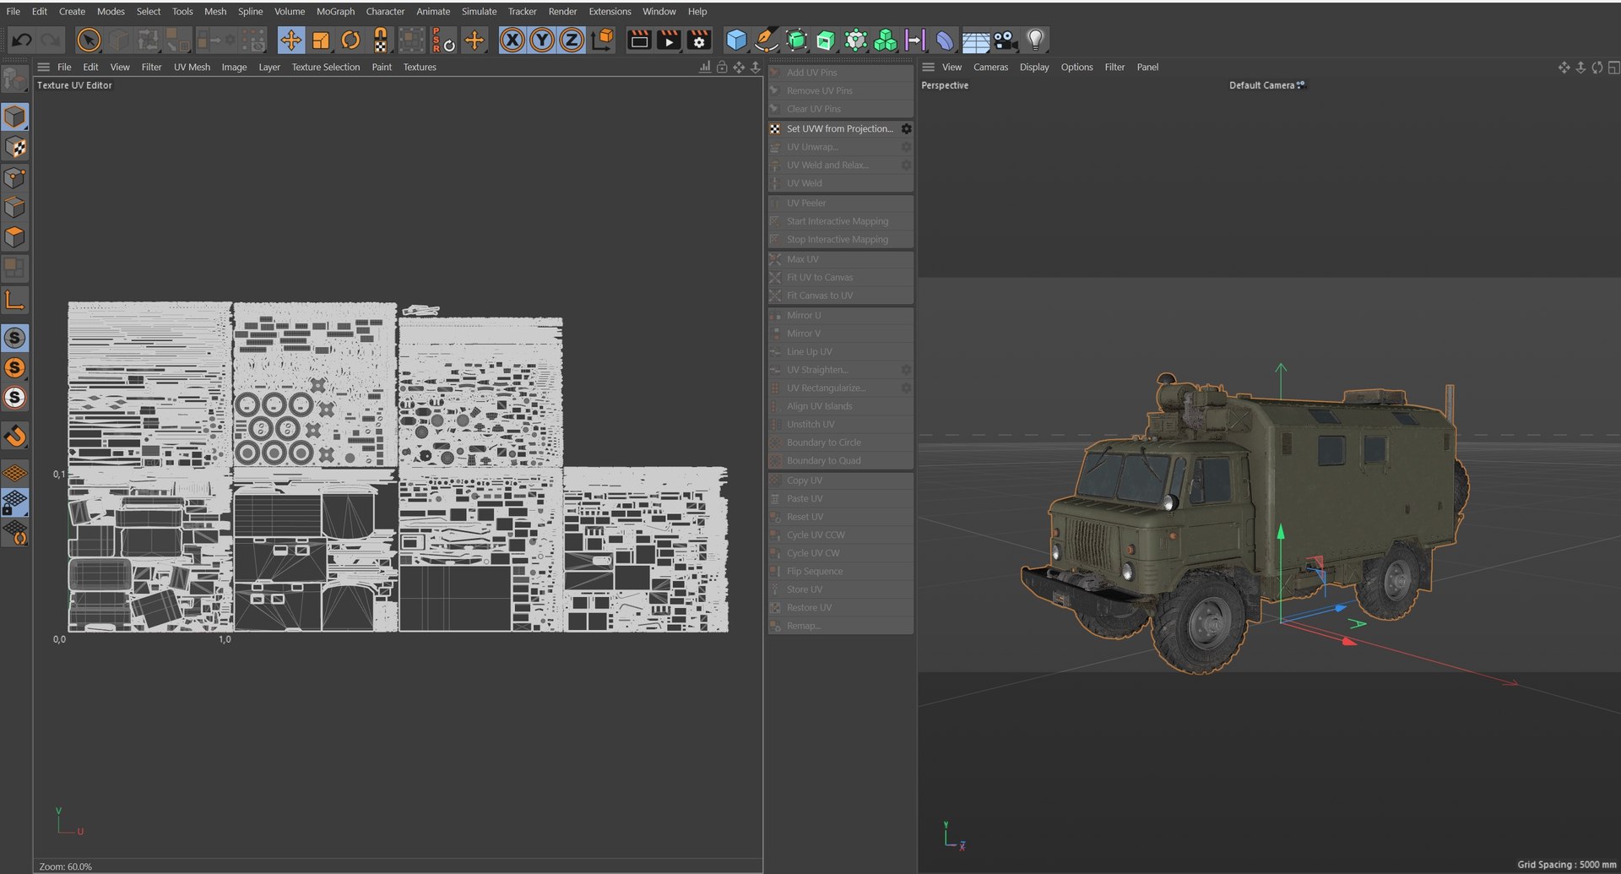Activate the Rotate tool

pyautogui.click(x=350, y=40)
